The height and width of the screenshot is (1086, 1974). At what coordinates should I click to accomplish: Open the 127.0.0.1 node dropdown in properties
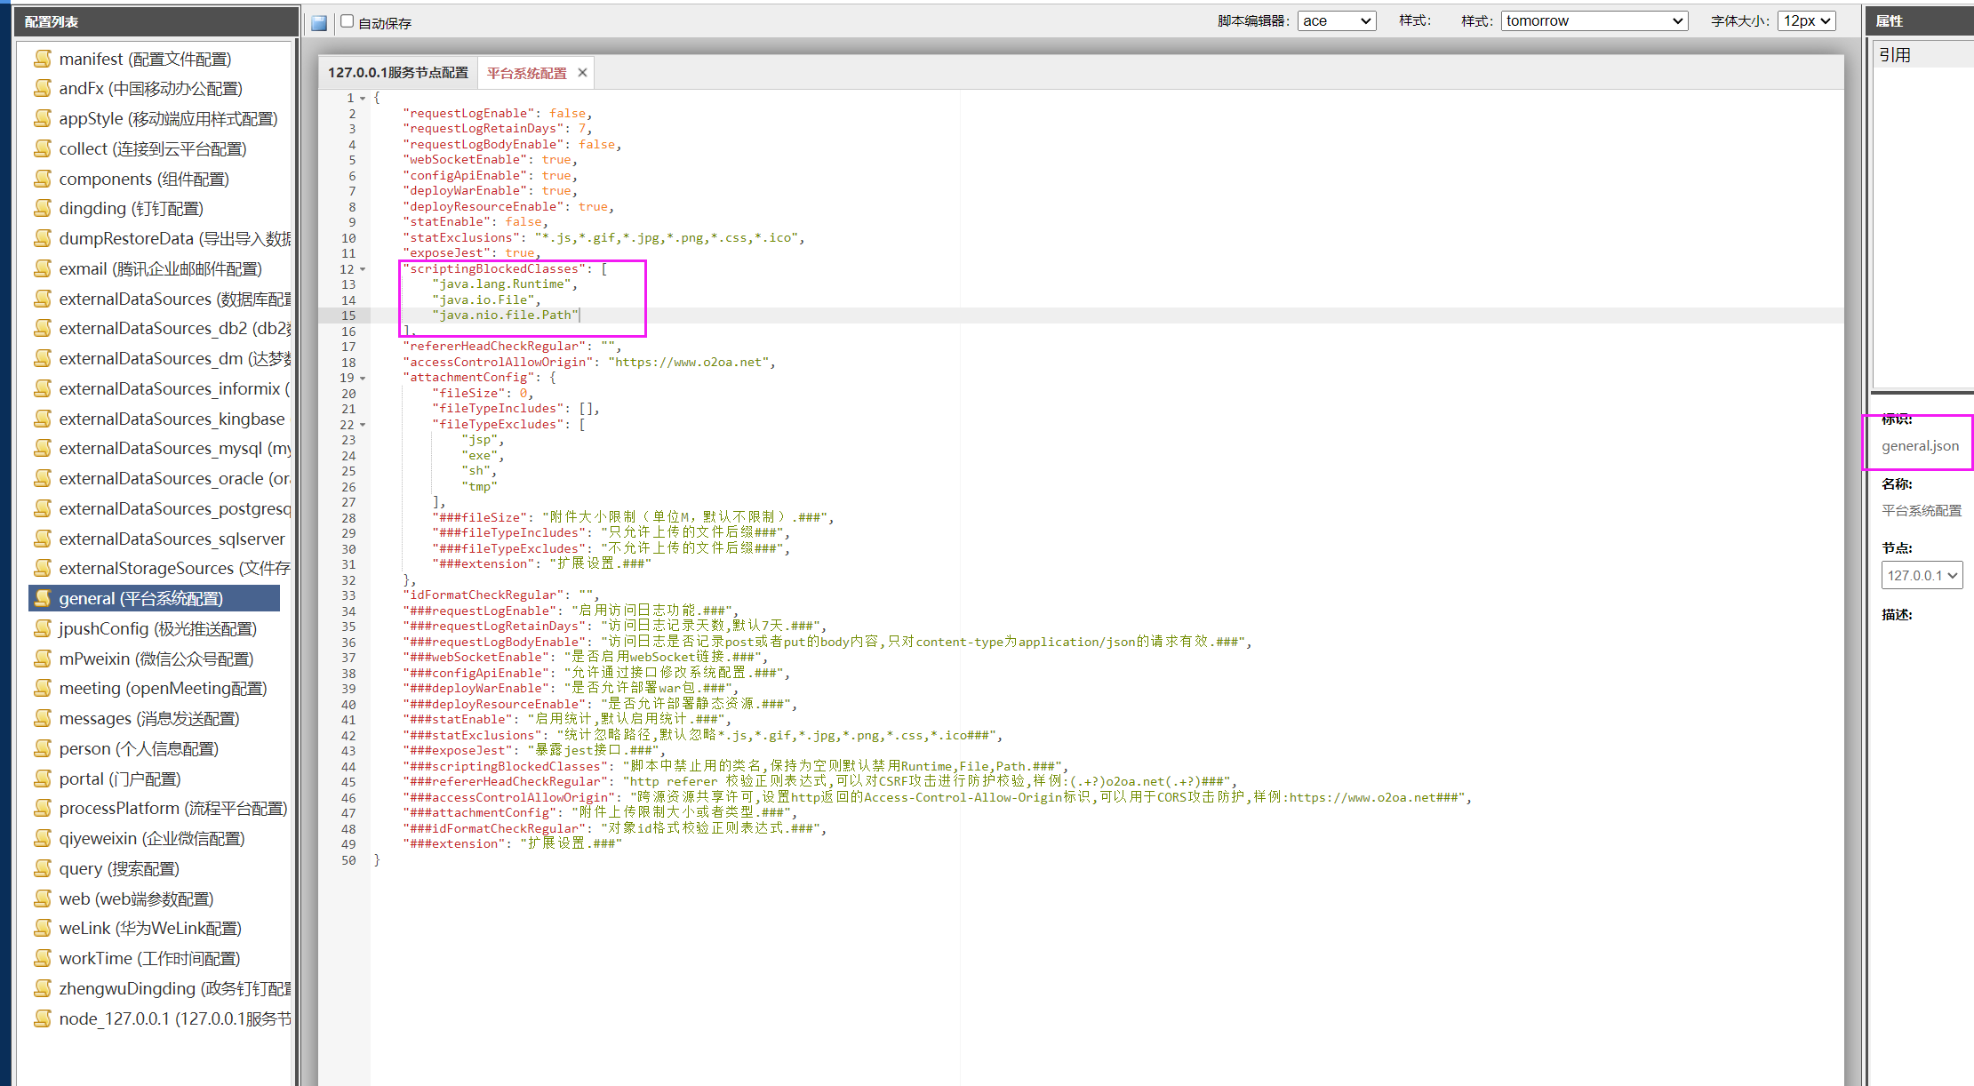(x=1922, y=575)
